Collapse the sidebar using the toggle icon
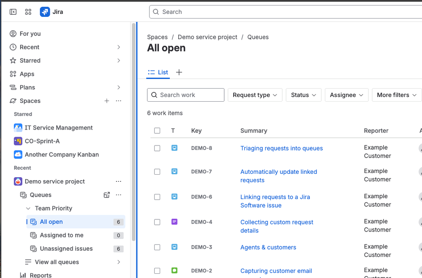Screen dimensions: 422x278 (13, 12)
